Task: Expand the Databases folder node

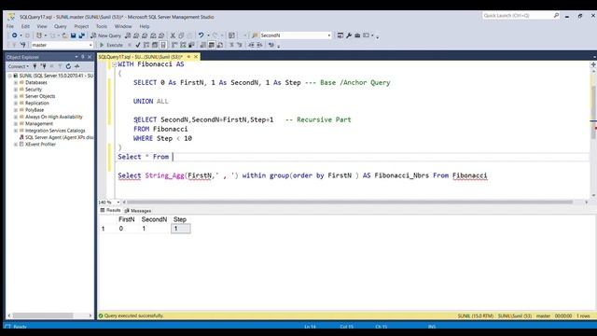Action: click(16, 83)
